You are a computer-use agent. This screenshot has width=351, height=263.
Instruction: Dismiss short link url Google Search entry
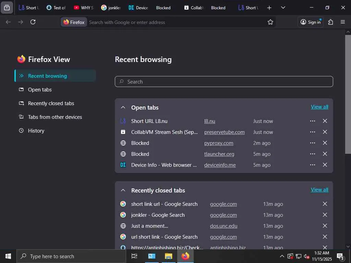coord(325,204)
